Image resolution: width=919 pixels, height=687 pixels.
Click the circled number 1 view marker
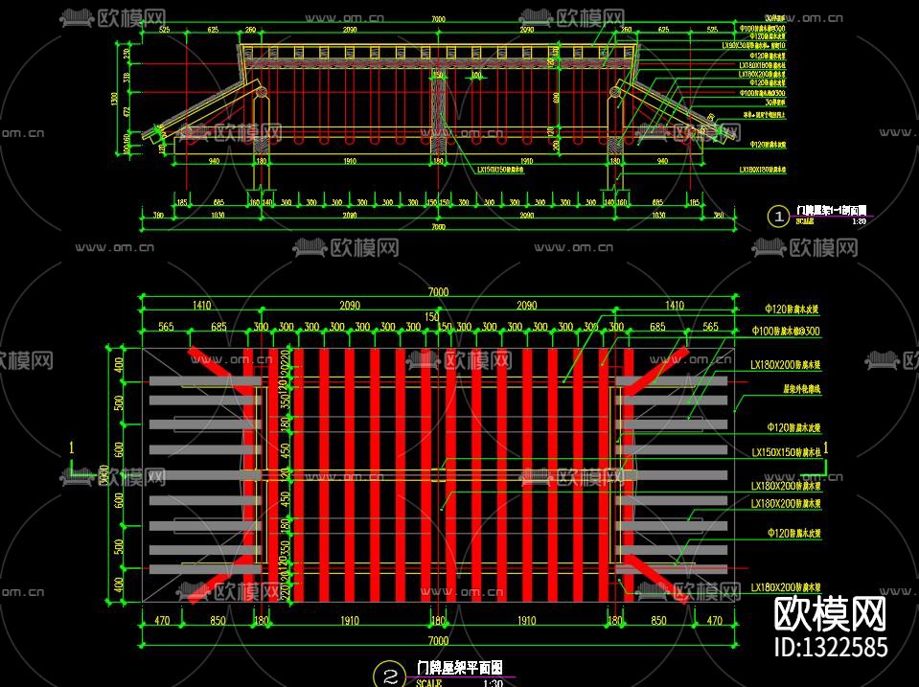pyautogui.click(x=778, y=217)
